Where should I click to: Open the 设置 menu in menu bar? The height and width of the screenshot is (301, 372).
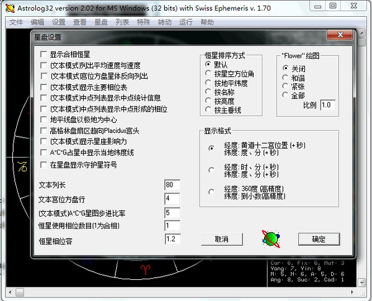tap(58, 22)
